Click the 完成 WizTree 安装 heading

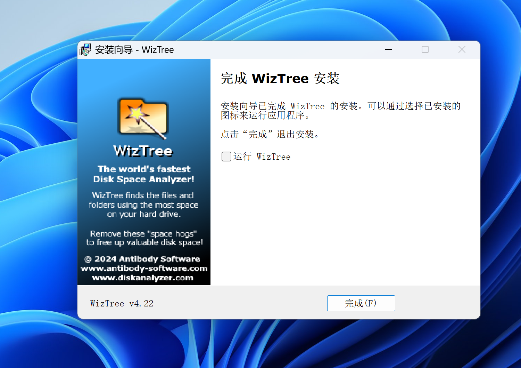point(280,78)
